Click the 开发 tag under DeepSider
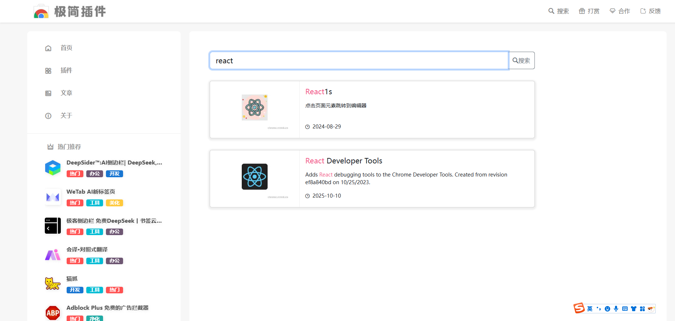Screen dimensions: 675x321 click(x=114, y=174)
